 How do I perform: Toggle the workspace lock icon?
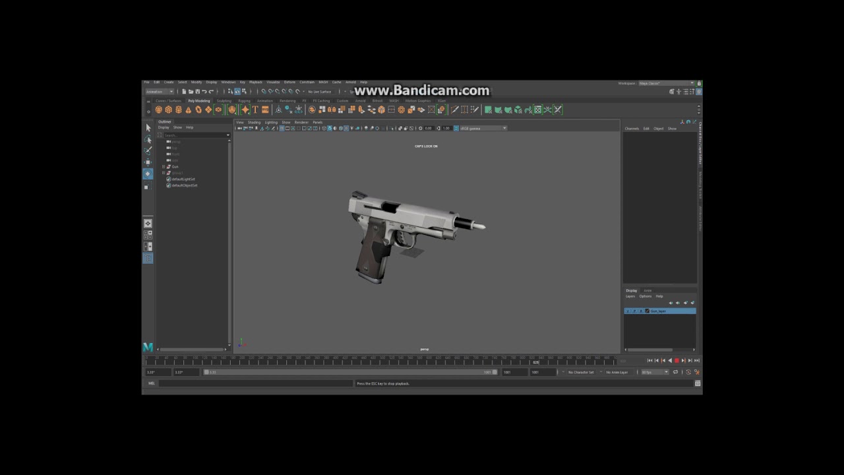tap(699, 83)
